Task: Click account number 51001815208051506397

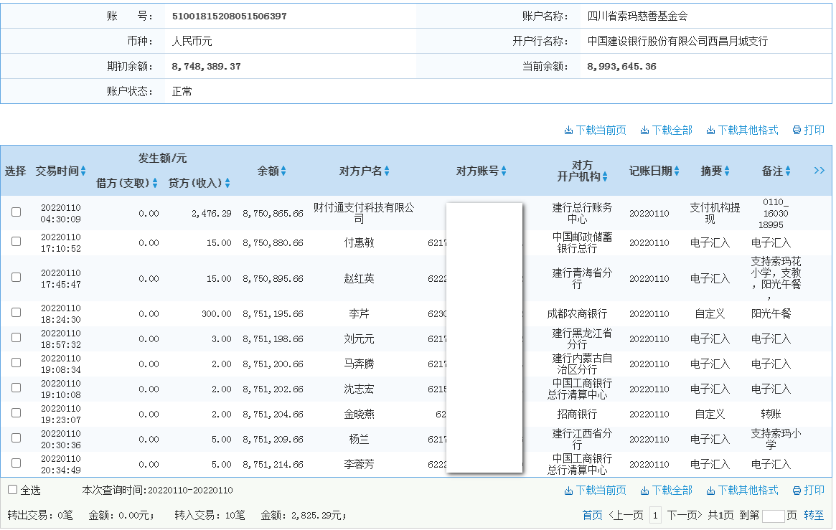Action: [229, 16]
